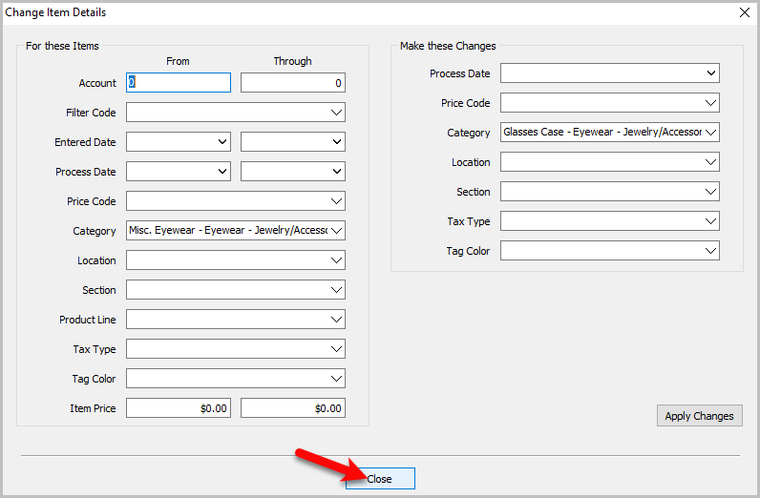Screen dimensions: 760x498
Task: Click the Account From input field
Action: [x=179, y=82]
